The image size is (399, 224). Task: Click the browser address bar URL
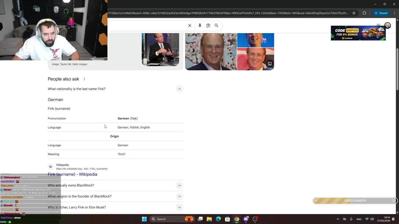click(x=228, y=13)
